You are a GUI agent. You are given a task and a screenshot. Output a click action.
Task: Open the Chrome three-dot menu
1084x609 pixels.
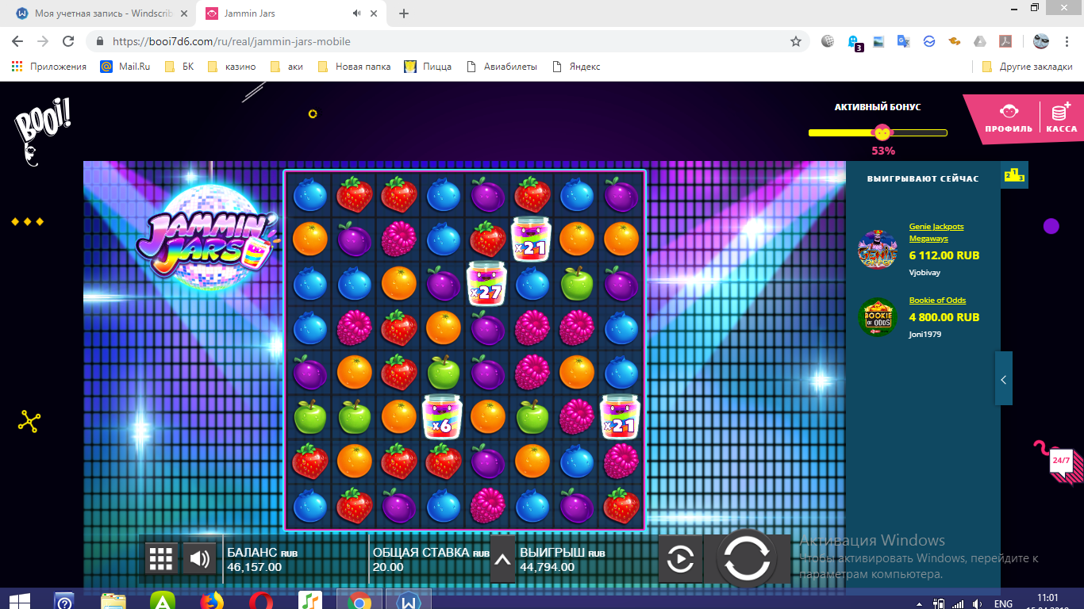coord(1067,41)
